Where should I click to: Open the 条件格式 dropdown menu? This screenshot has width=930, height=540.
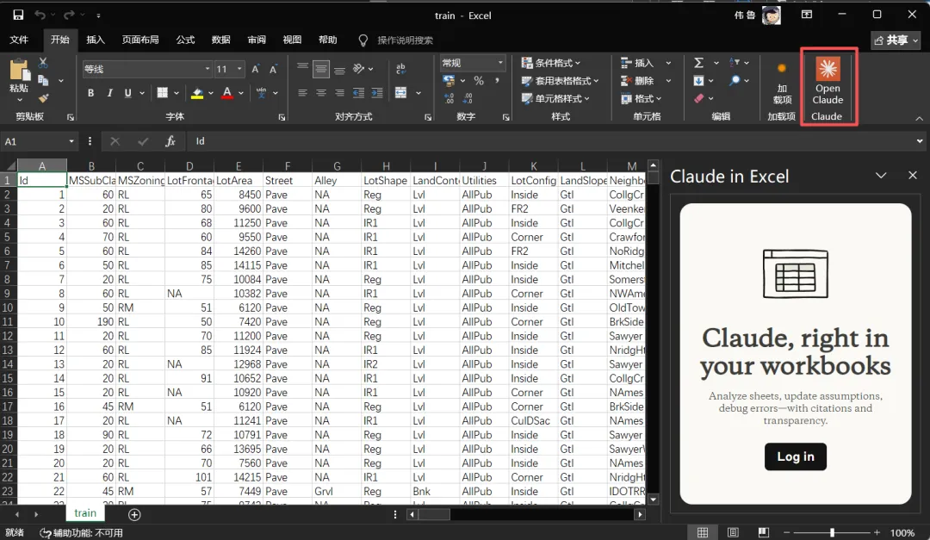point(552,63)
